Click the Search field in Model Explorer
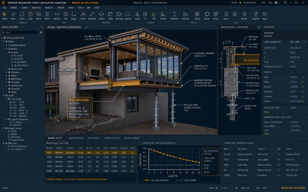The image size is (308, 192). pyautogui.click(x=20, y=32)
